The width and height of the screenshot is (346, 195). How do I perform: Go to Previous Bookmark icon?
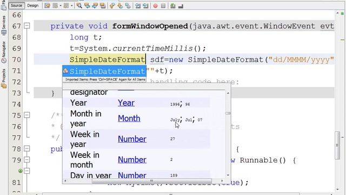[x=112, y=6]
